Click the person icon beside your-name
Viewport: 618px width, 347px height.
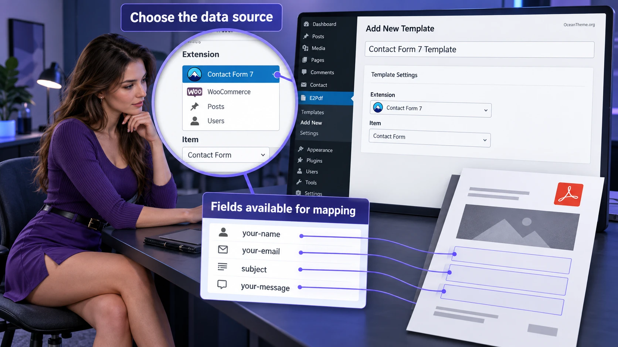coord(223,232)
